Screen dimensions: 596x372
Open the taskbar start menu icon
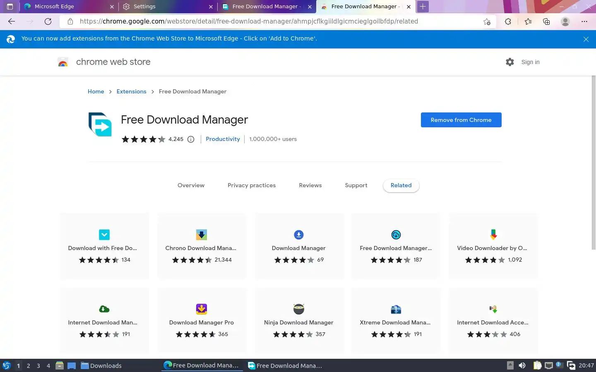[6, 365]
